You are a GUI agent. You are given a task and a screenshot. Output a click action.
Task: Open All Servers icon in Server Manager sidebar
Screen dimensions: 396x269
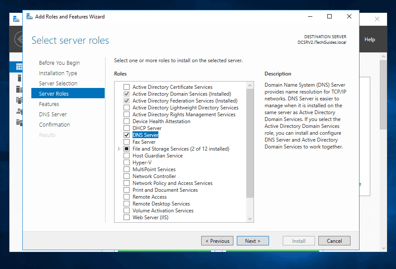click(x=19, y=89)
